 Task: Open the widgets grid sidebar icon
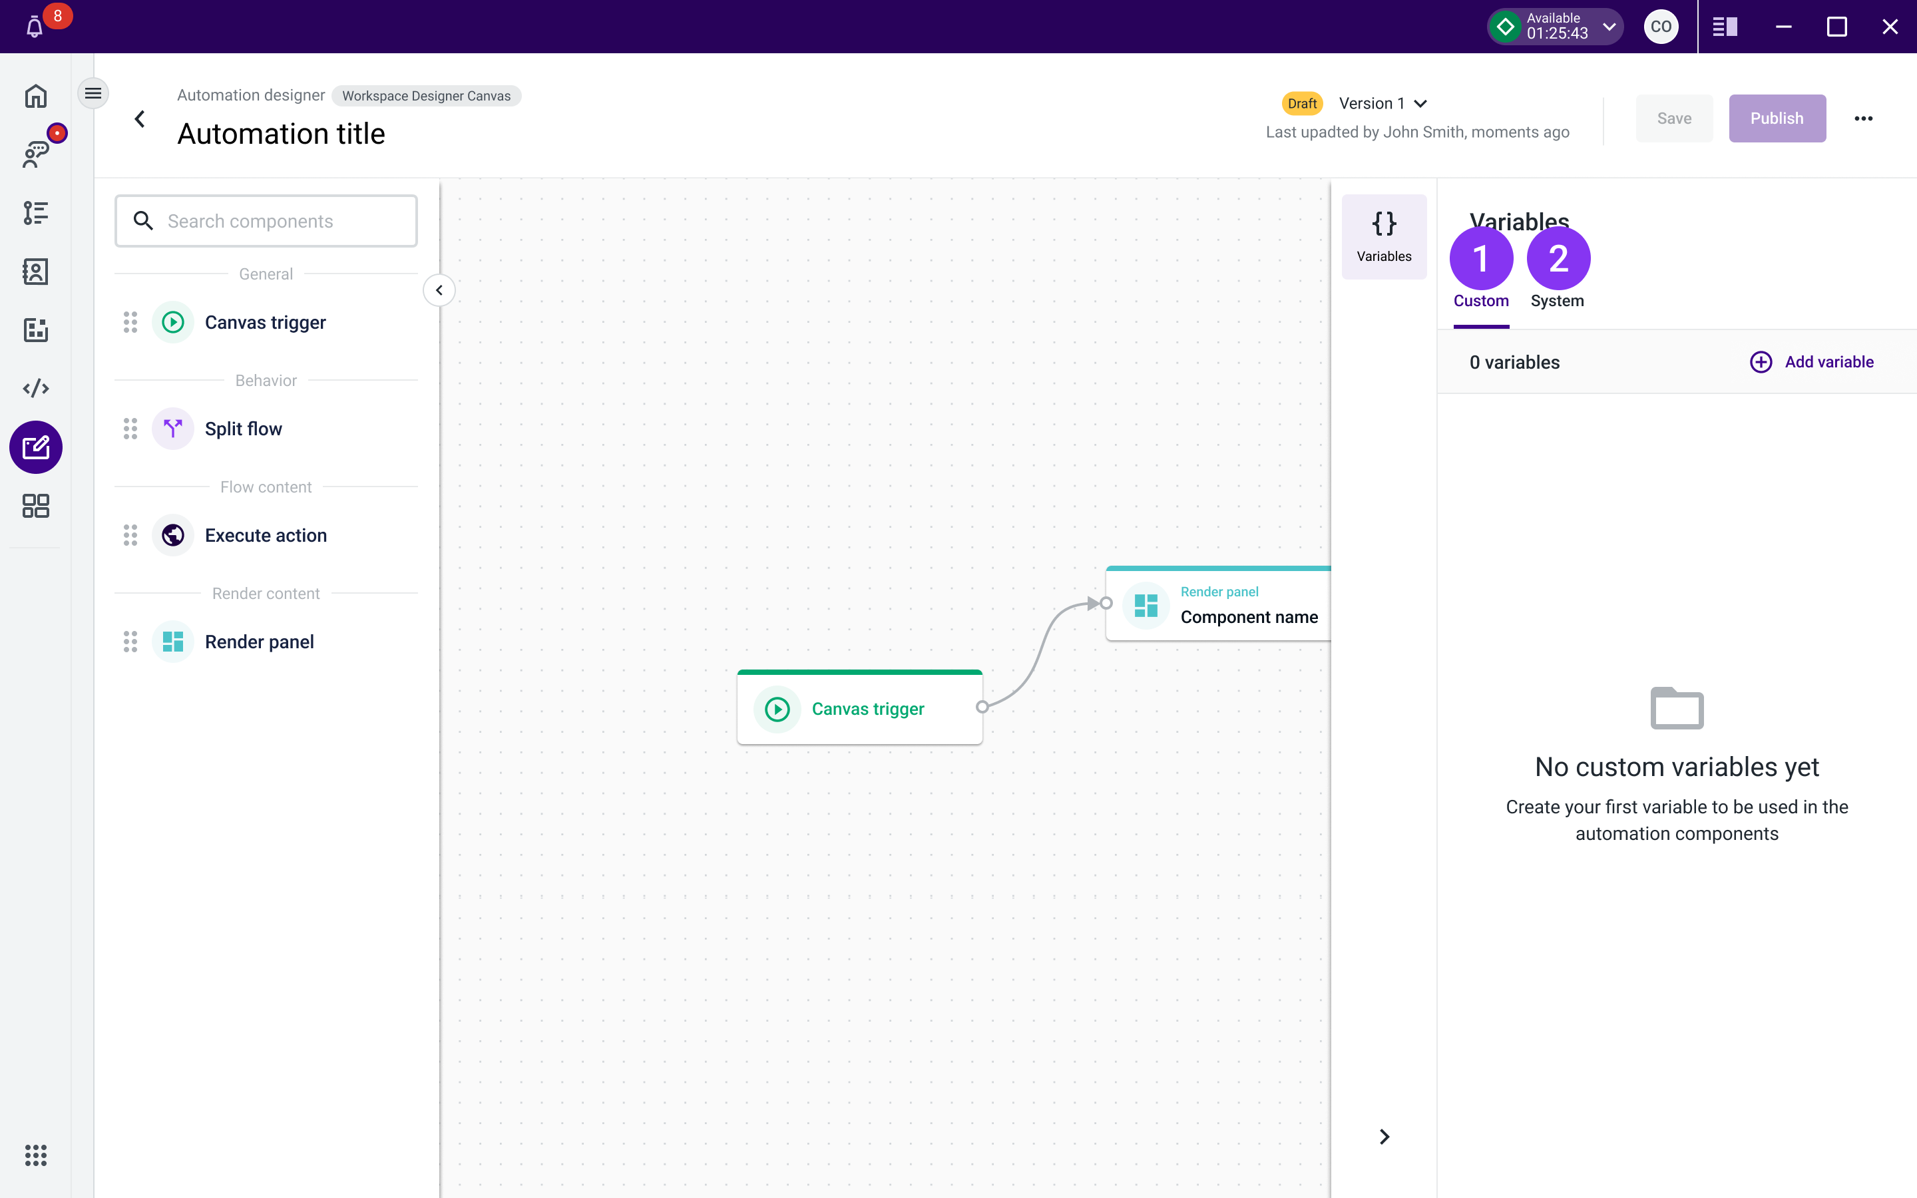point(36,506)
